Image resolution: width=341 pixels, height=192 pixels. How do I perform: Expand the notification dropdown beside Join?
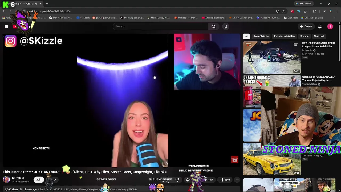[55, 179]
